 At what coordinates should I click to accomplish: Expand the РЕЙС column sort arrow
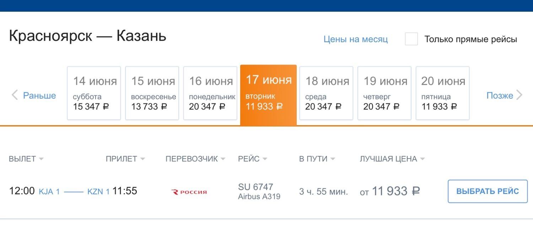[265, 159]
